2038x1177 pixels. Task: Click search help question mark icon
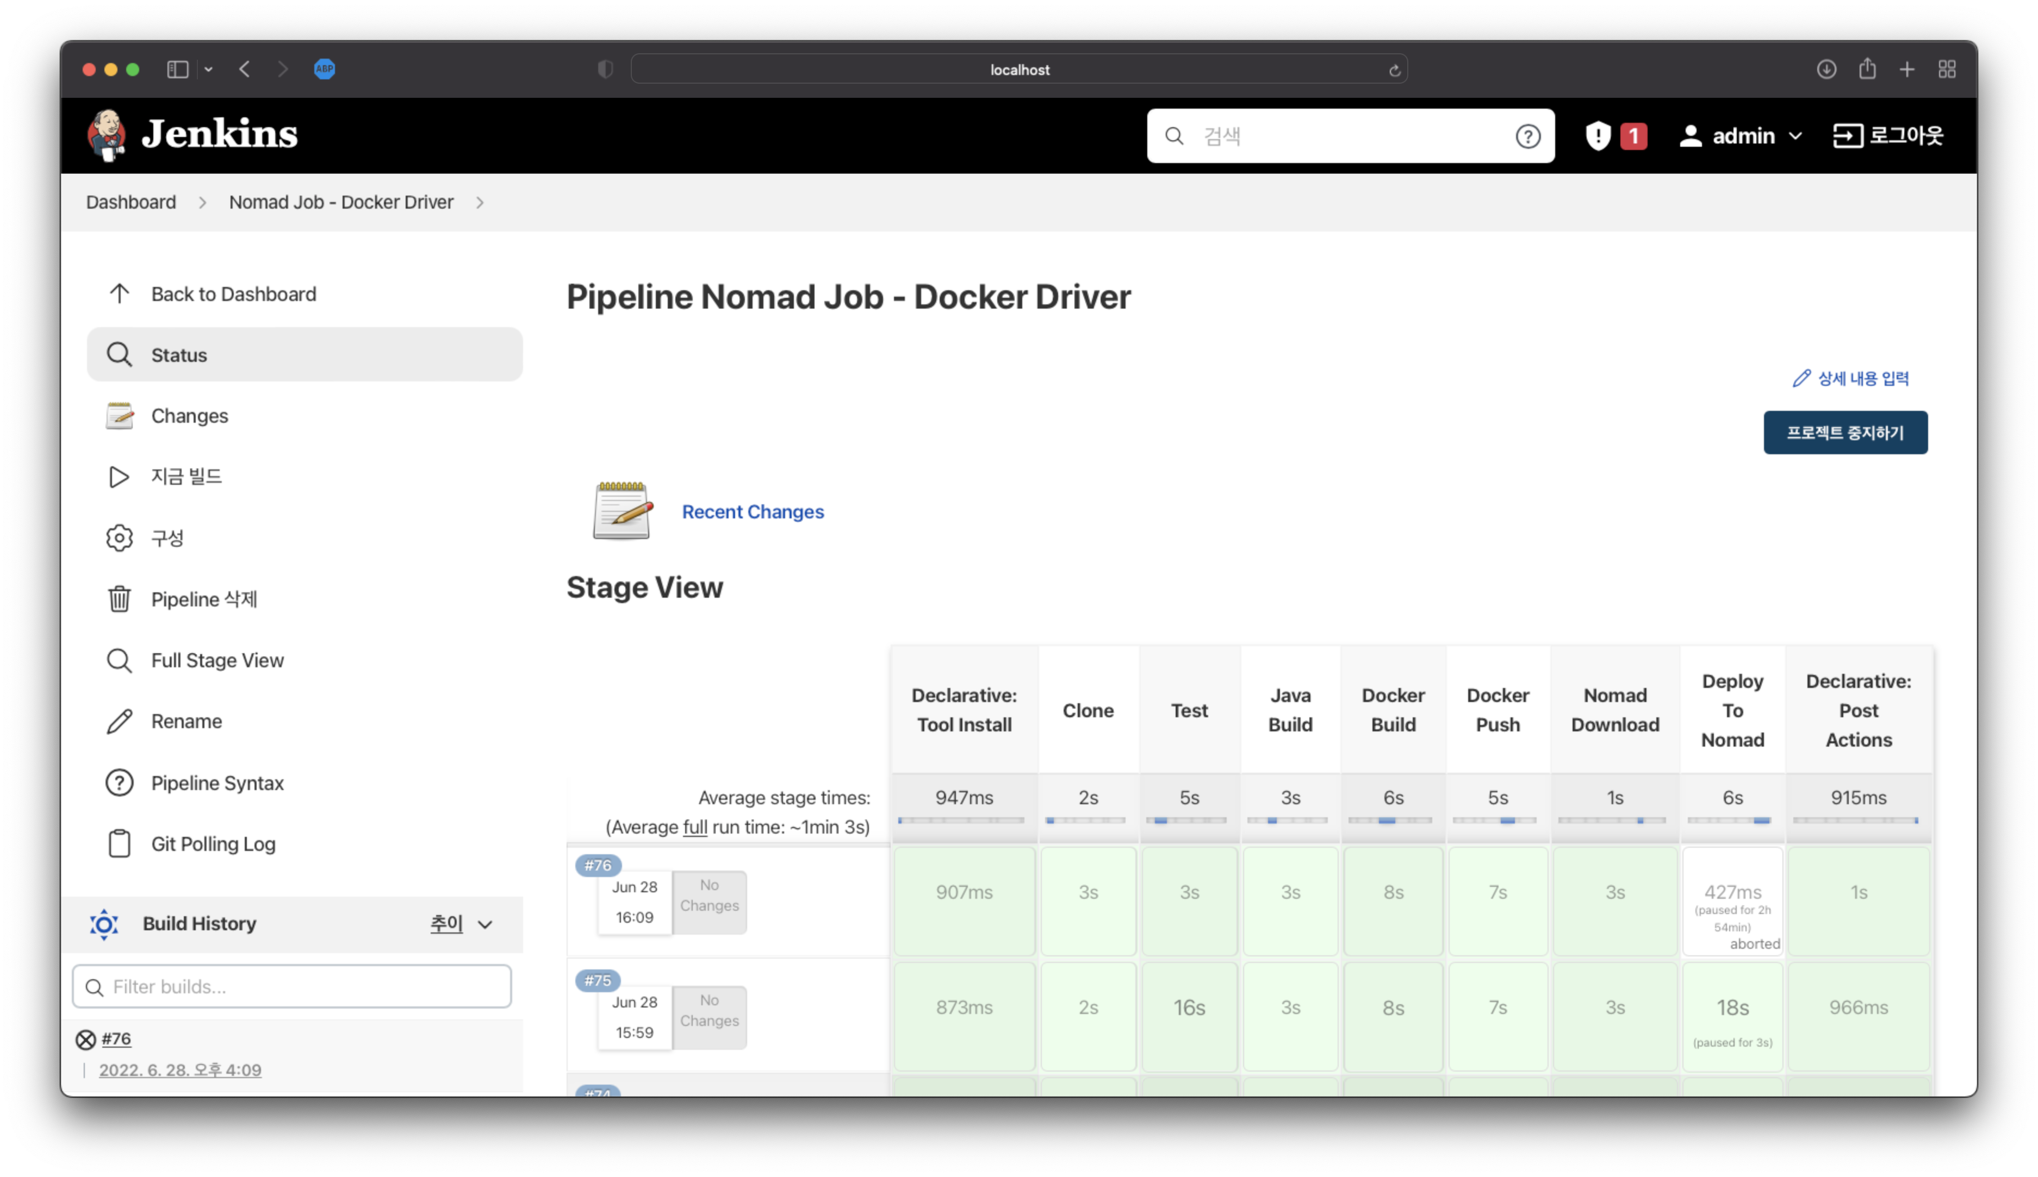point(1527,136)
